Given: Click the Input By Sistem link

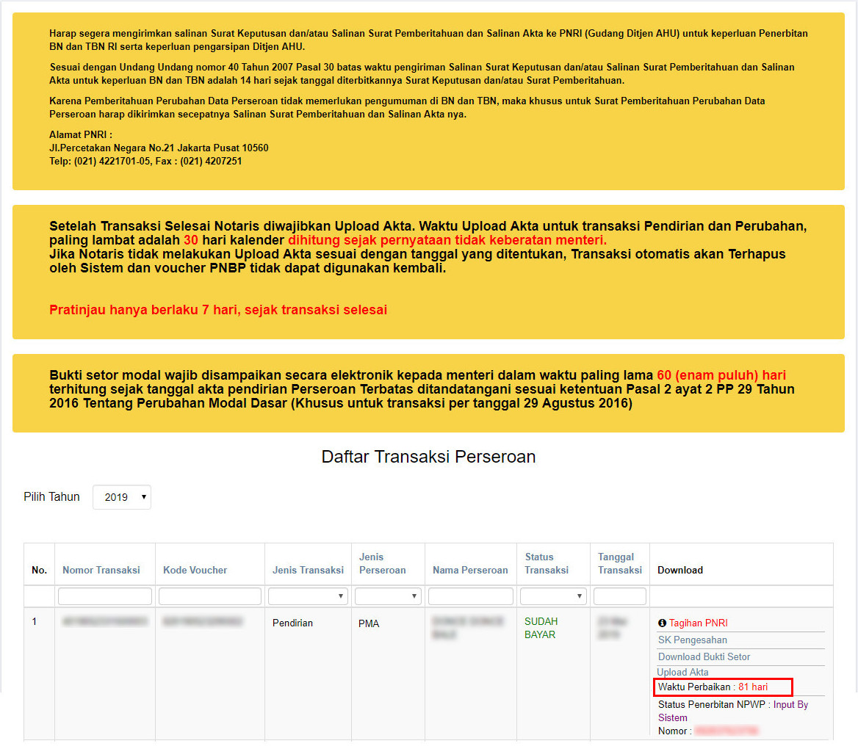Looking at the screenshot, I should click(782, 705).
